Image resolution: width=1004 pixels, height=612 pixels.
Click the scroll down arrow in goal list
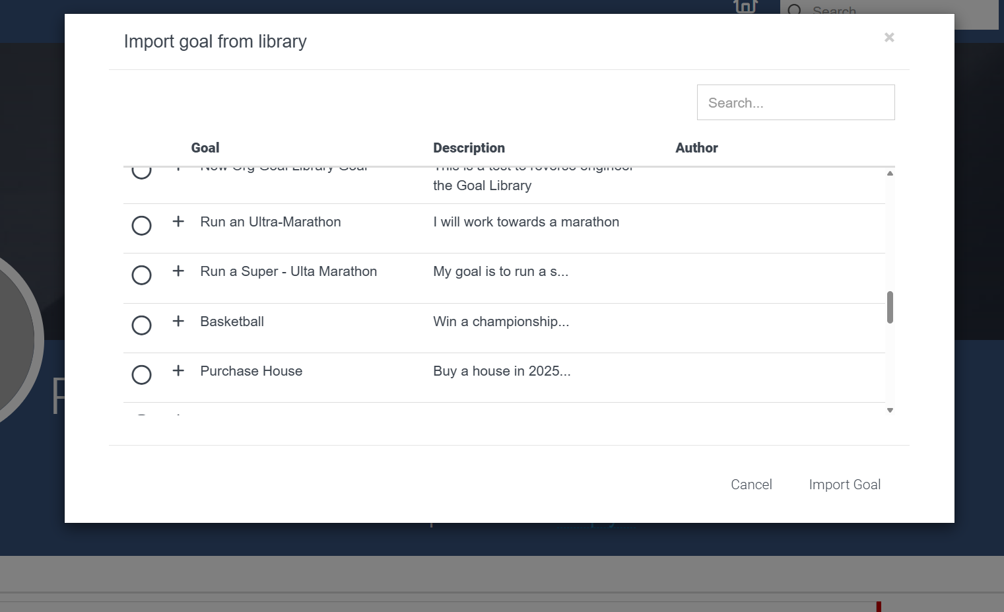[x=890, y=411]
